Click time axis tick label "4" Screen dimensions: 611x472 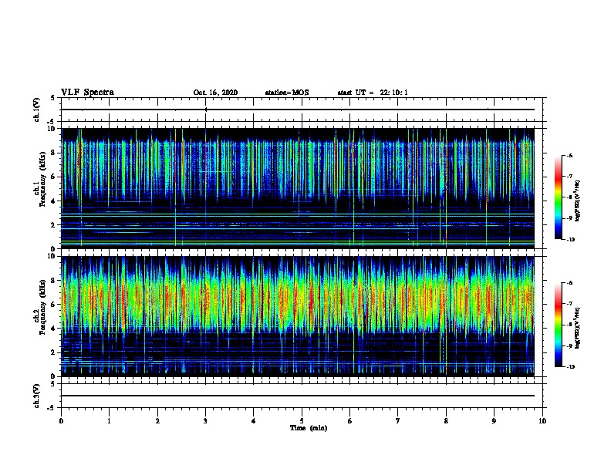(253, 421)
